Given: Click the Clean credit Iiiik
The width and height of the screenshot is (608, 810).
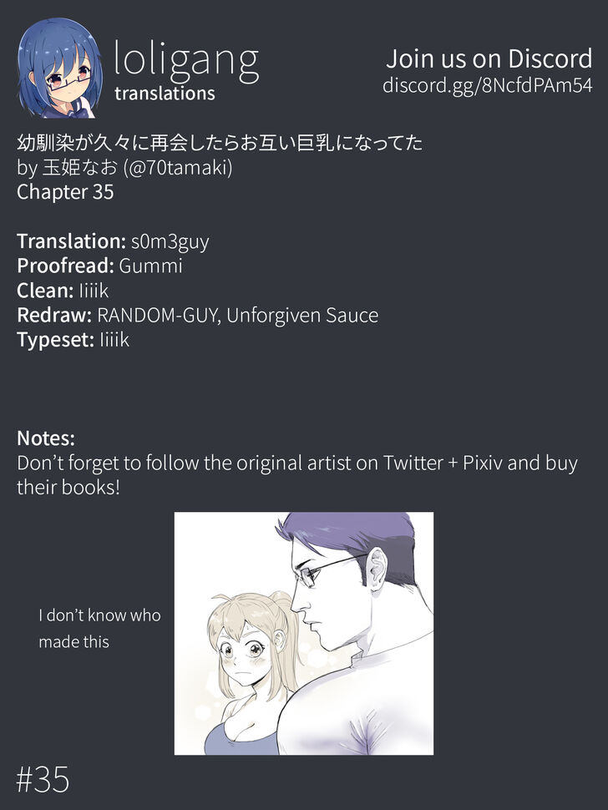Looking at the screenshot, I should coord(94,291).
